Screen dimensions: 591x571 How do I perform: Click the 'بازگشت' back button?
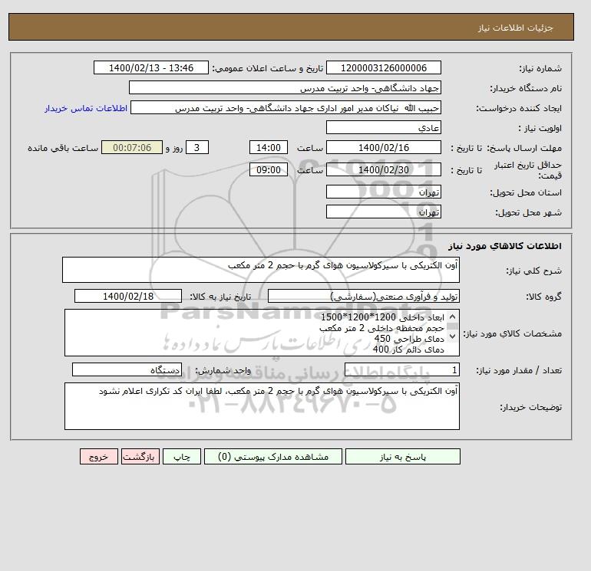pyautogui.click(x=140, y=457)
